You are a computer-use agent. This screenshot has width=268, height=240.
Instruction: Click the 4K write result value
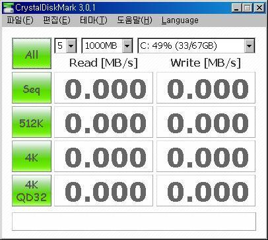coord(206,156)
